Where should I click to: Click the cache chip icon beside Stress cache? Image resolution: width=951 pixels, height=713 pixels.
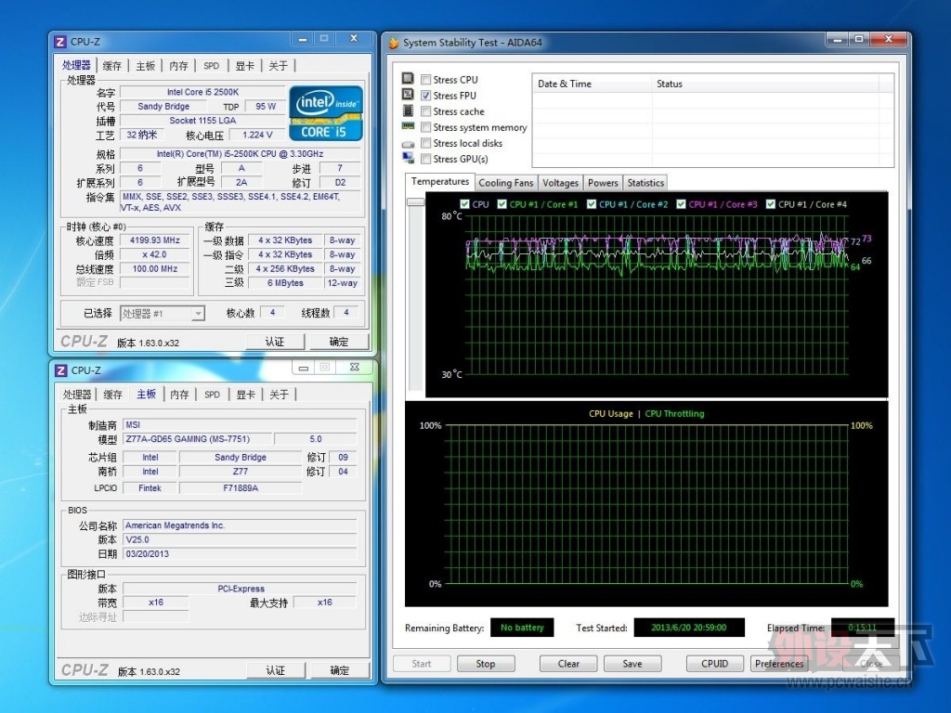coord(409,110)
